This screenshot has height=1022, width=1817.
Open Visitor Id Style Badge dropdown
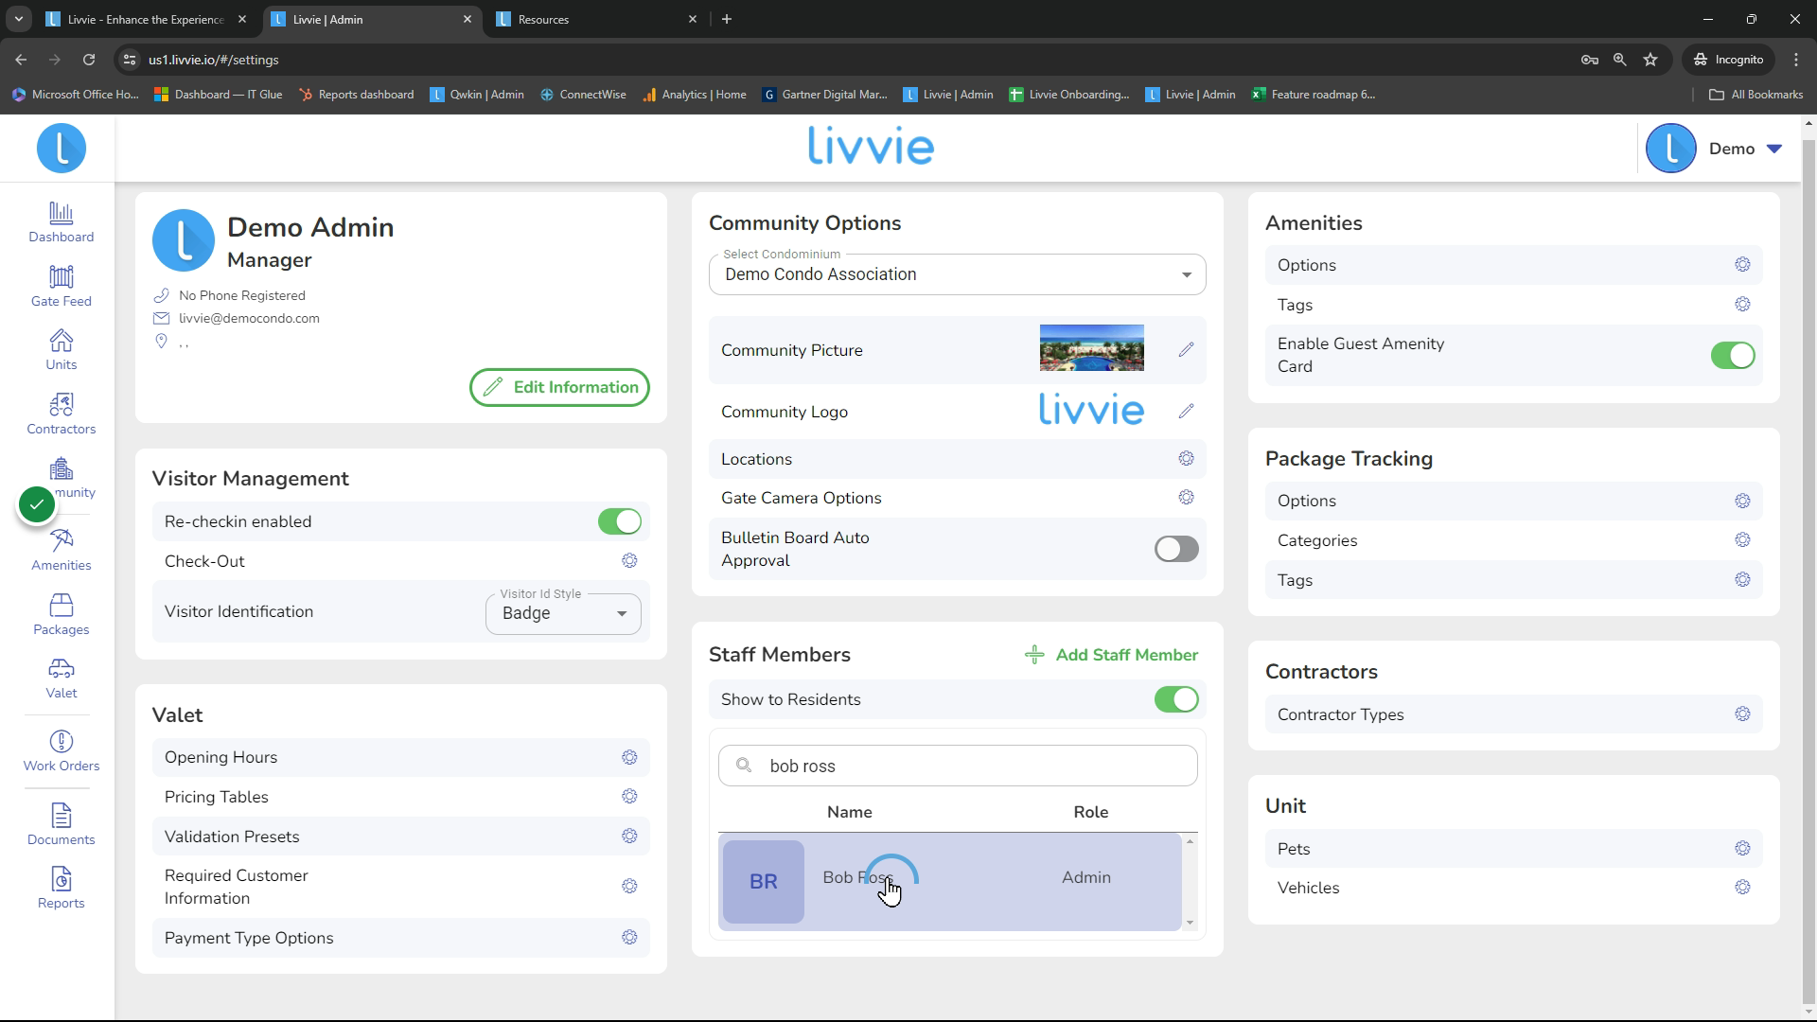pos(563,613)
